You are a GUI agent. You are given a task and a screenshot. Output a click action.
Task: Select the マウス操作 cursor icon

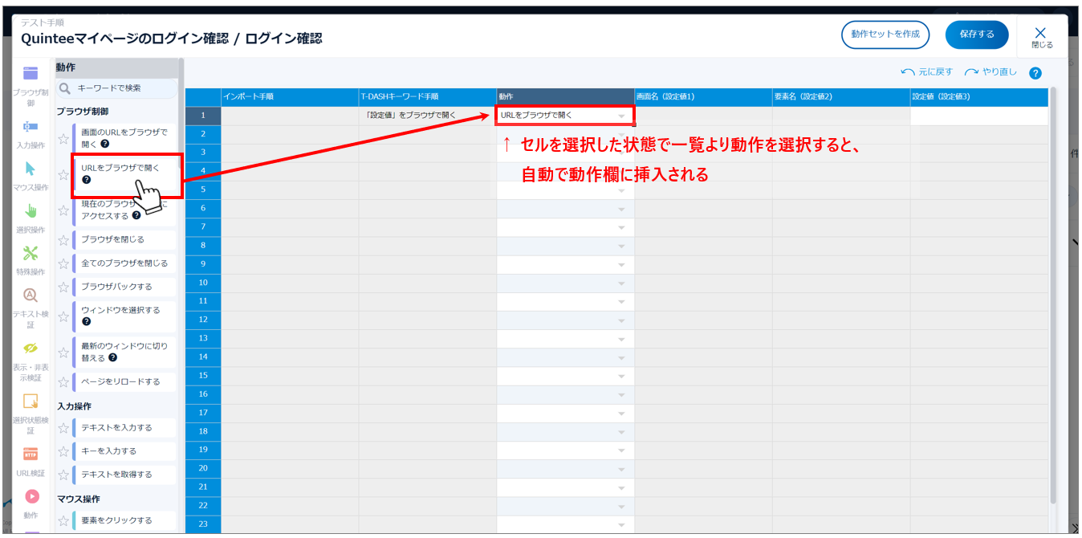pyautogui.click(x=31, y=169)
